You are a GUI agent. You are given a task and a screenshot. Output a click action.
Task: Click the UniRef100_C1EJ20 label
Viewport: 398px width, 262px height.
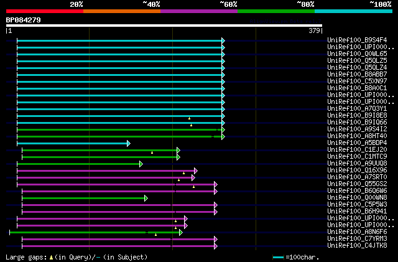(x=357, y=150)
